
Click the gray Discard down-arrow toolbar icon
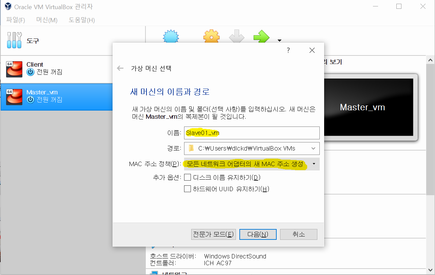[x=237, y=36]
